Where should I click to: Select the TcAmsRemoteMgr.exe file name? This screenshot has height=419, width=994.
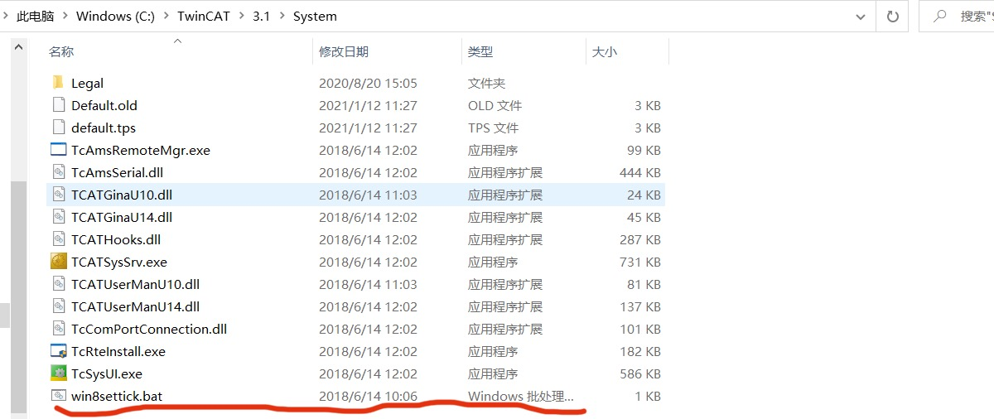click(141, 150)
